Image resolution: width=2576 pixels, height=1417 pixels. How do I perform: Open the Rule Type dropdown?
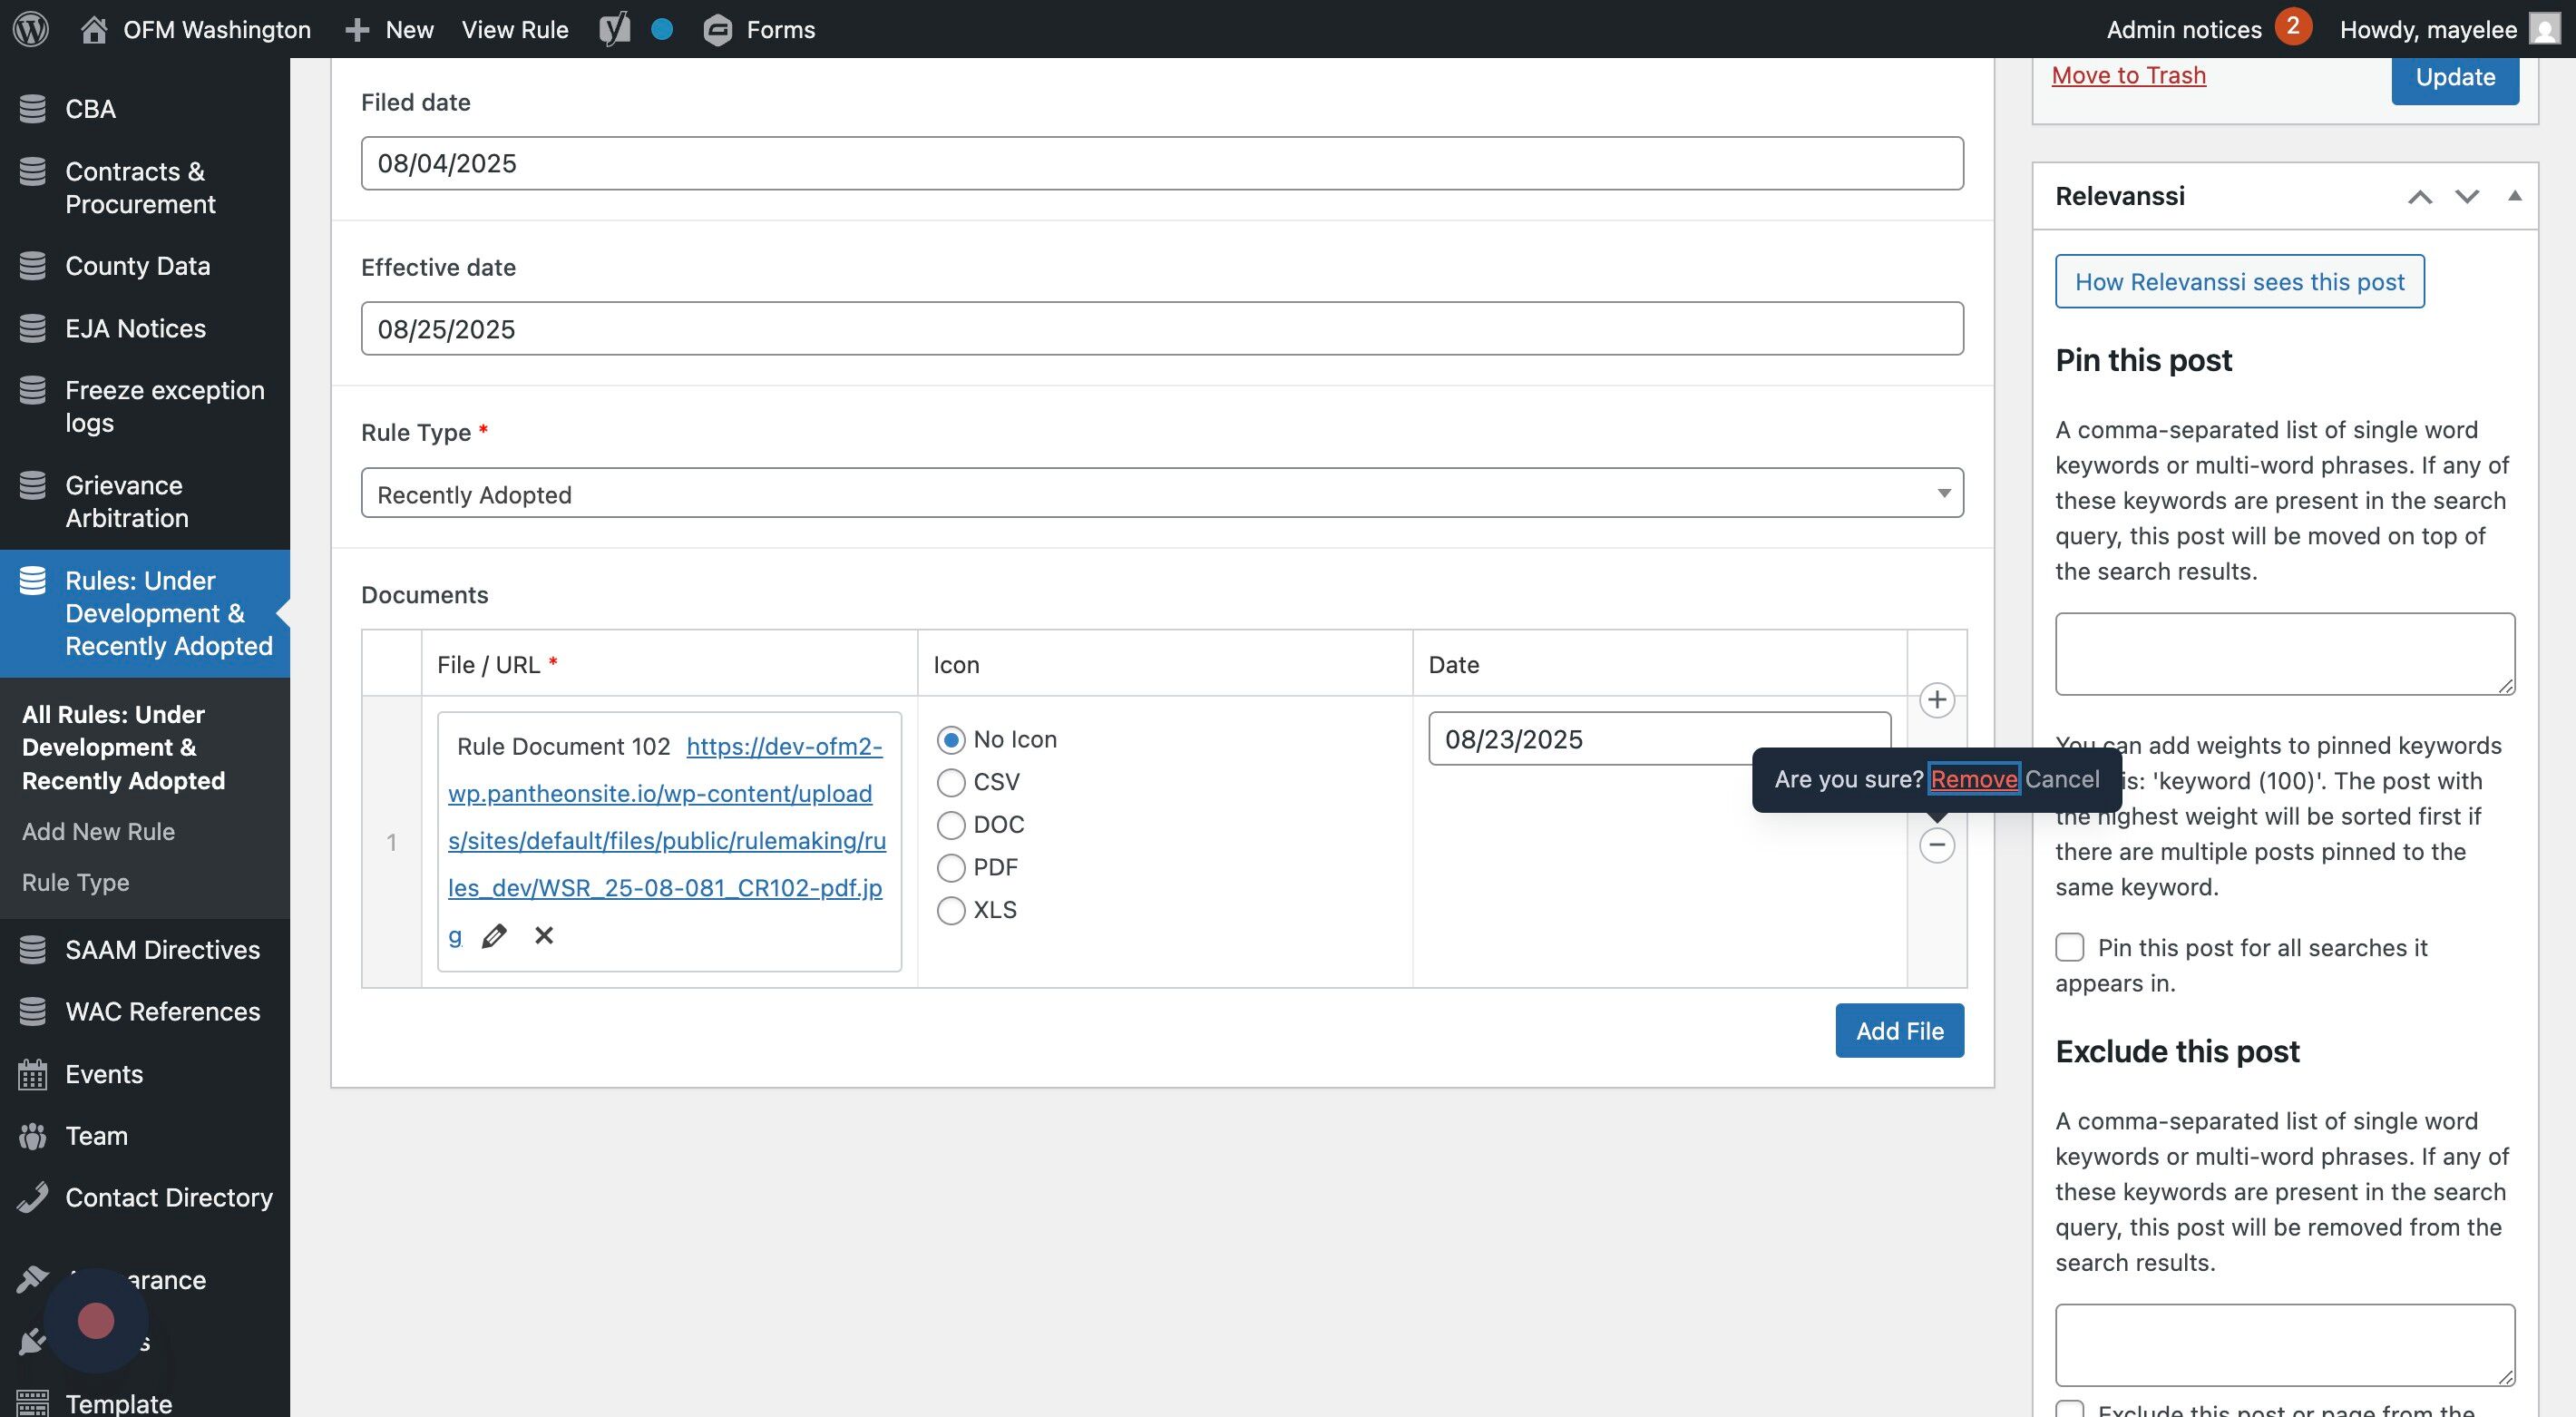click(x=1161, y=494)
